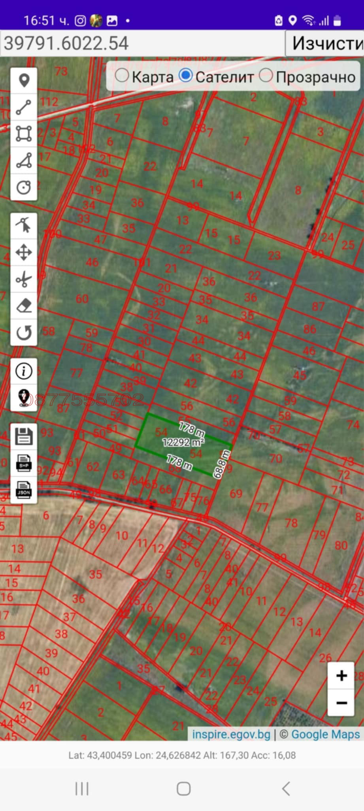Viewport: 364px width, 811px height.
Task: Choose the line measurement tool
Action: pos(24,107)
